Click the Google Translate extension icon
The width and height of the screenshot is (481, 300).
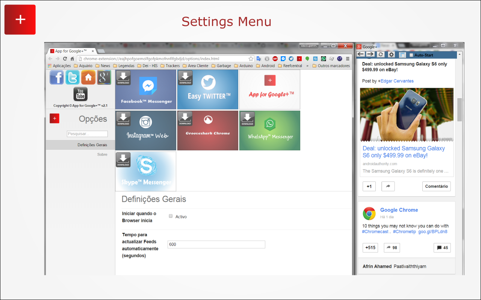tap(259, 59)
